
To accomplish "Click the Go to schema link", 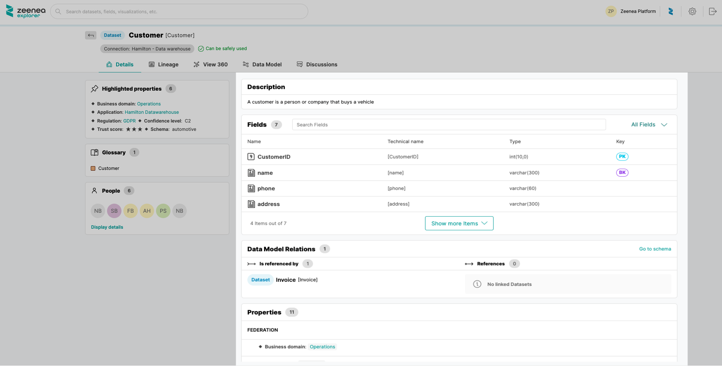I will tap(655, 249).
